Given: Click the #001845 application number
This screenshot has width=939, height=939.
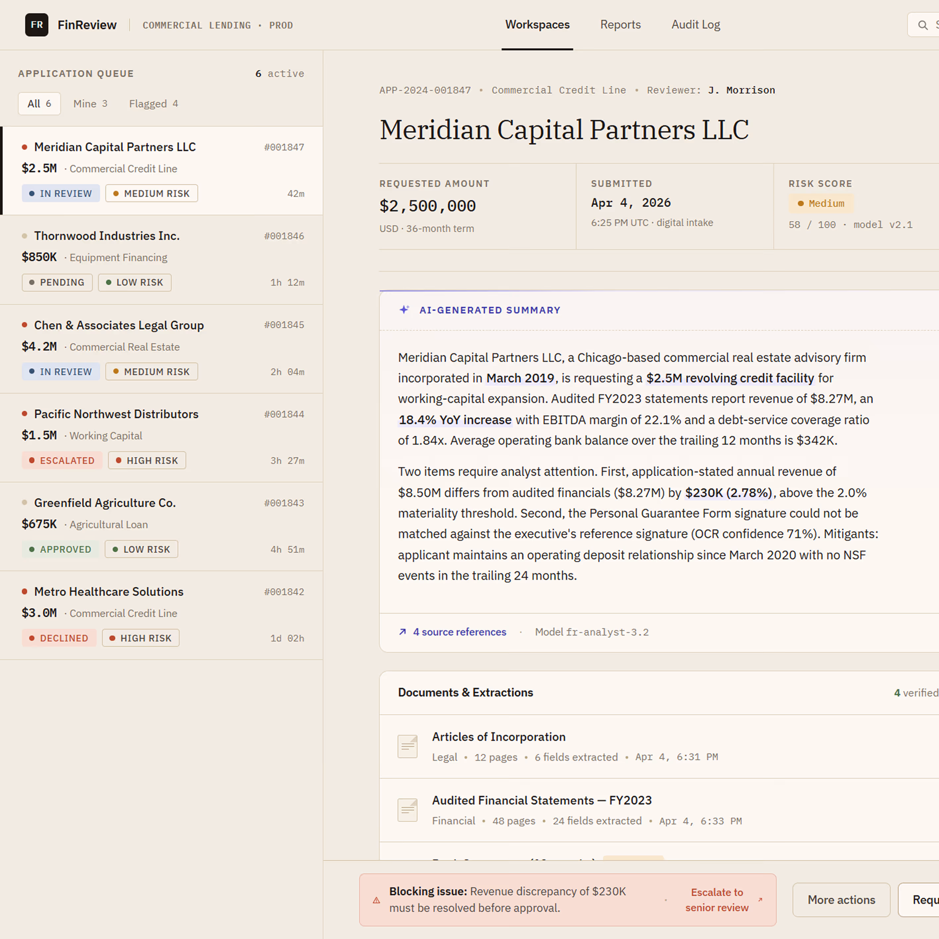Looking at the screenshot, I should point(284,325).
